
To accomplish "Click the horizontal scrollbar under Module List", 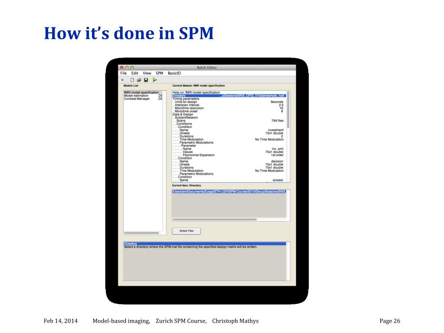I will 142,233.
